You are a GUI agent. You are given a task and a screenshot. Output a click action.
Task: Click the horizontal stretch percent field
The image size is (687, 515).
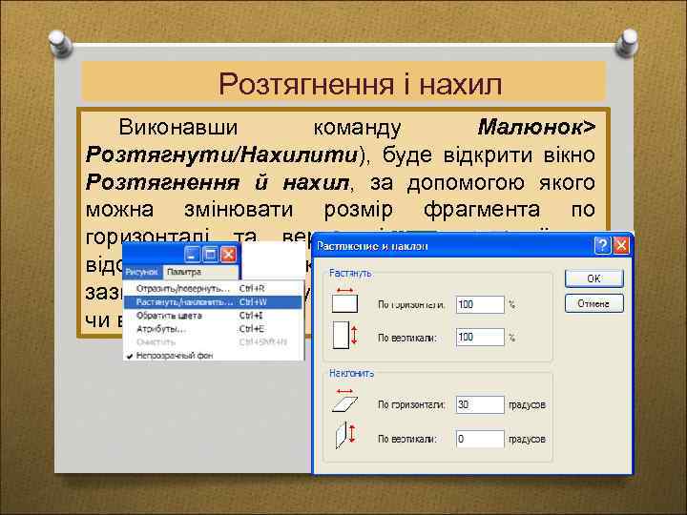click(480, 304)
